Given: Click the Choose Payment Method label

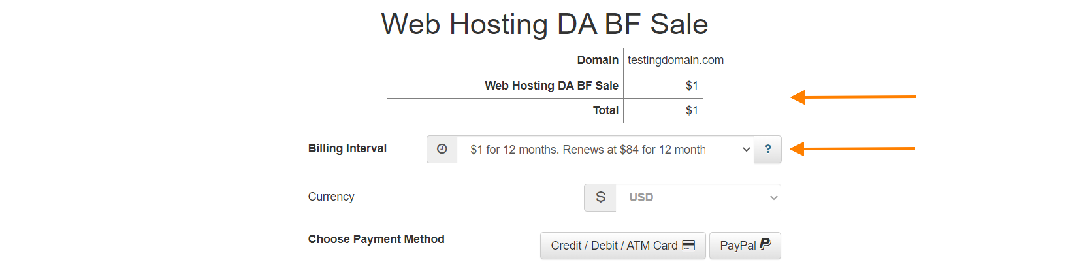Looking at the screenshot, I should (x=376, y=239).
